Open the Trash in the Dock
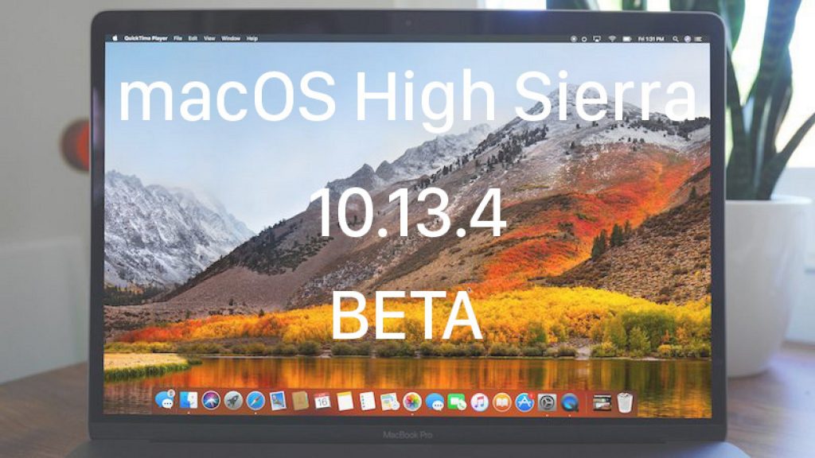Viewport: 815px width, 458px height. point(625,403)
